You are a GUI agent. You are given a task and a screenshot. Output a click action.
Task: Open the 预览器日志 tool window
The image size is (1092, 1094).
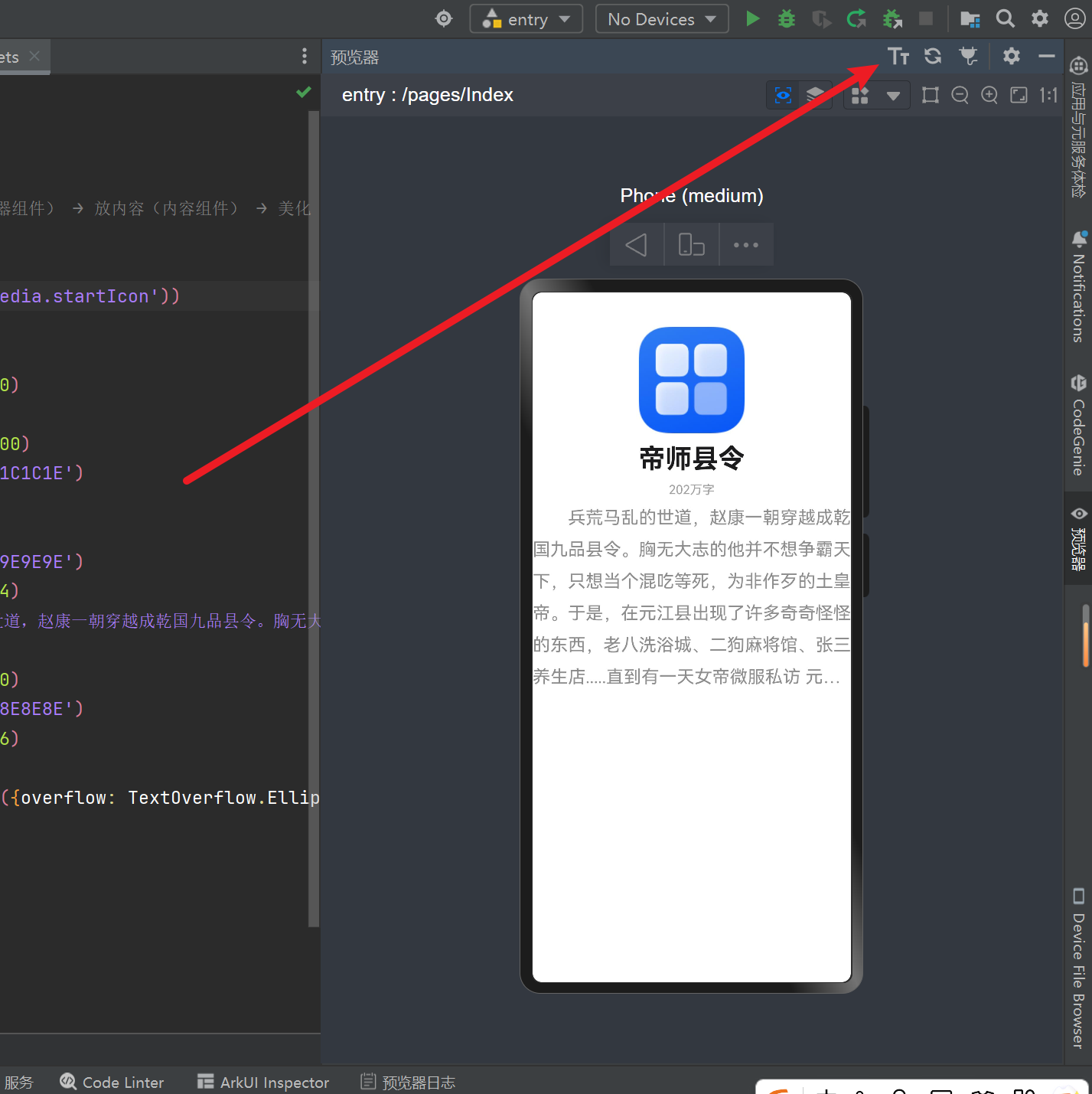408,1082
